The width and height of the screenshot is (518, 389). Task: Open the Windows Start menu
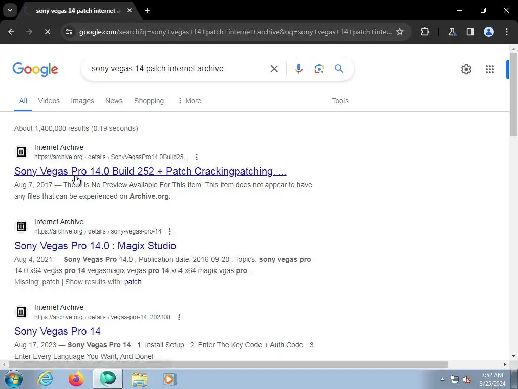pos(14,379)
